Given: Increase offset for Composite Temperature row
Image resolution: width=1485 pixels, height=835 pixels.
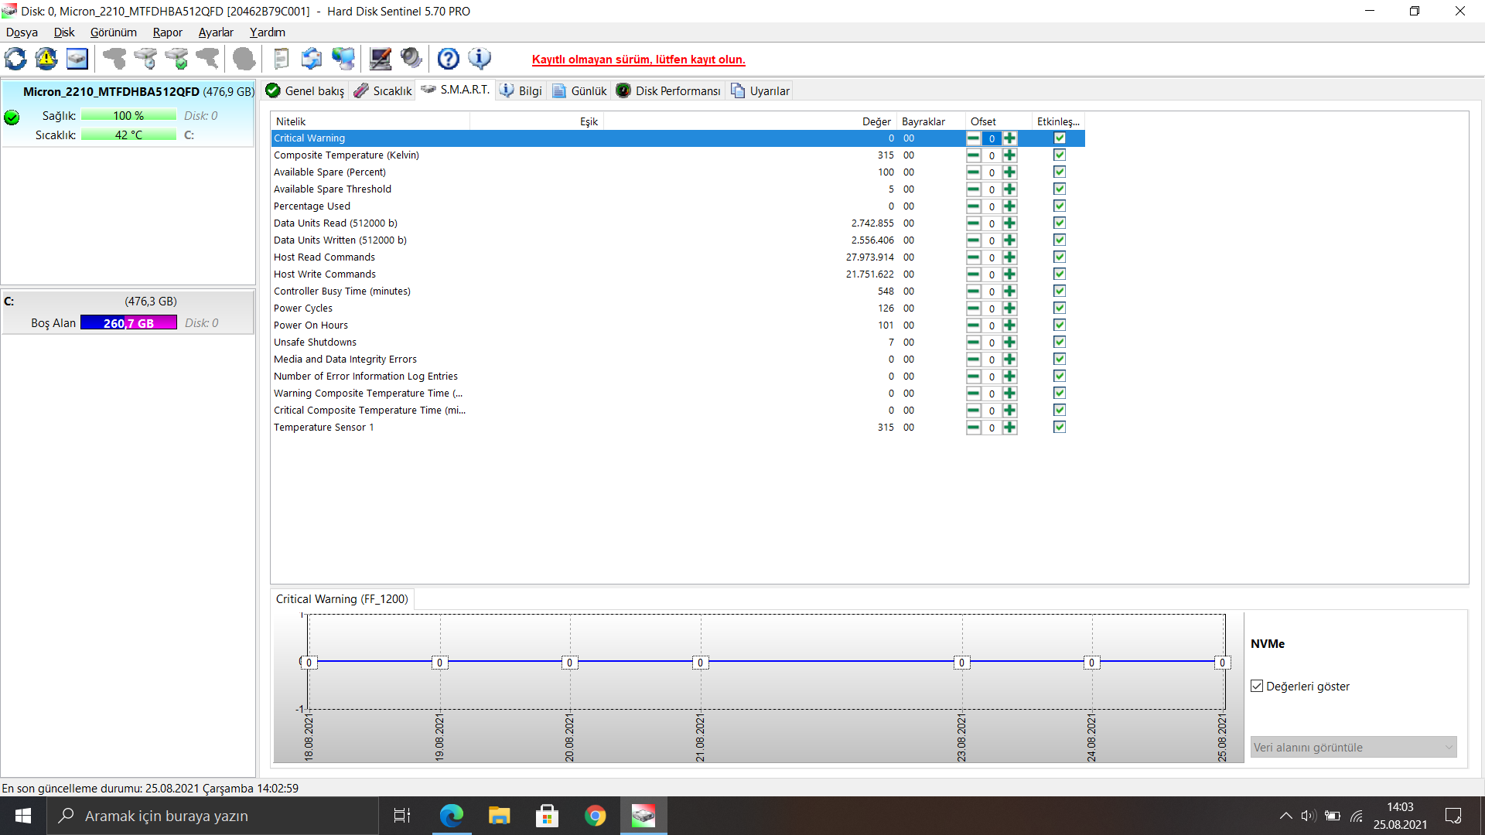Looking at the screenshot, I should coord(1009,155).
